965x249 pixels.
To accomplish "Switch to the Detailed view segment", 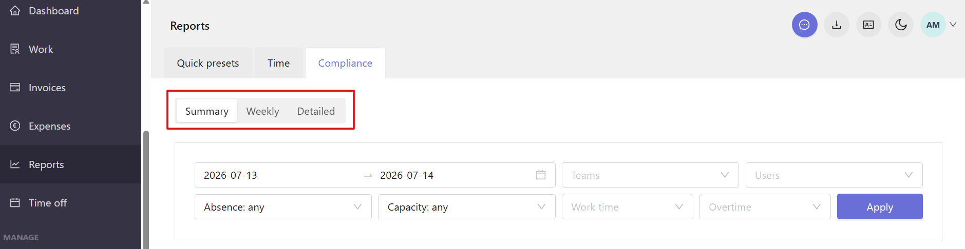I will pos(316,111).
